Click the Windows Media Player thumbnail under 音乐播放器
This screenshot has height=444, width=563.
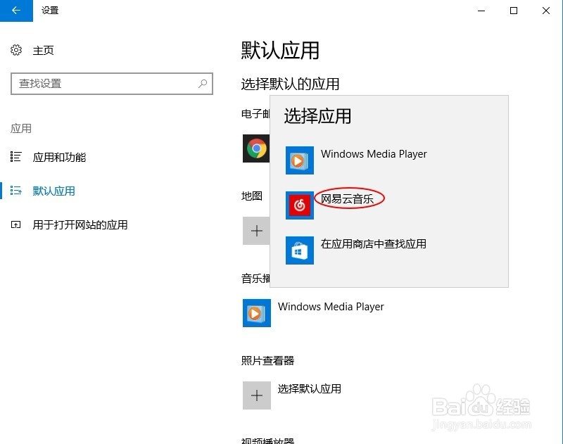[256, 313]
